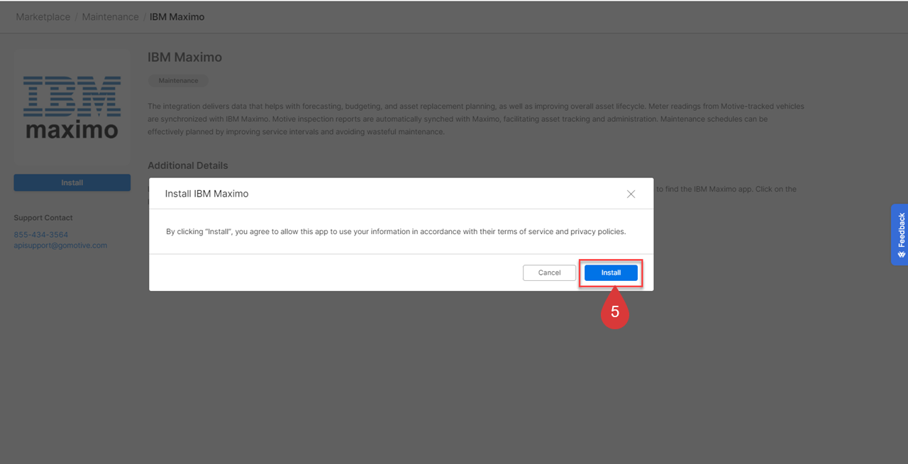Cancel the IBM Maximo installation

point(549,272)
